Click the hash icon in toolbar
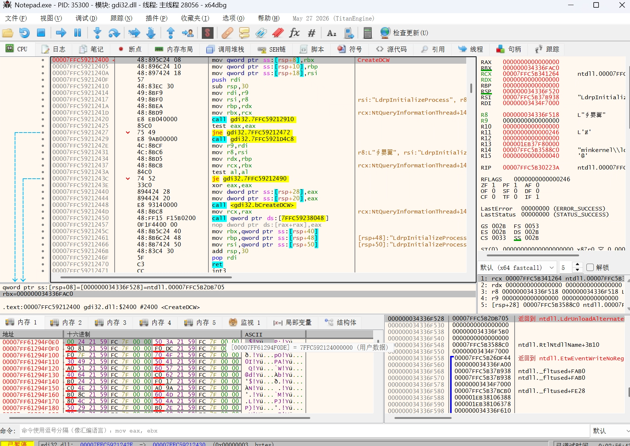Viewport: 630px width, 446px height. [312, 33]
